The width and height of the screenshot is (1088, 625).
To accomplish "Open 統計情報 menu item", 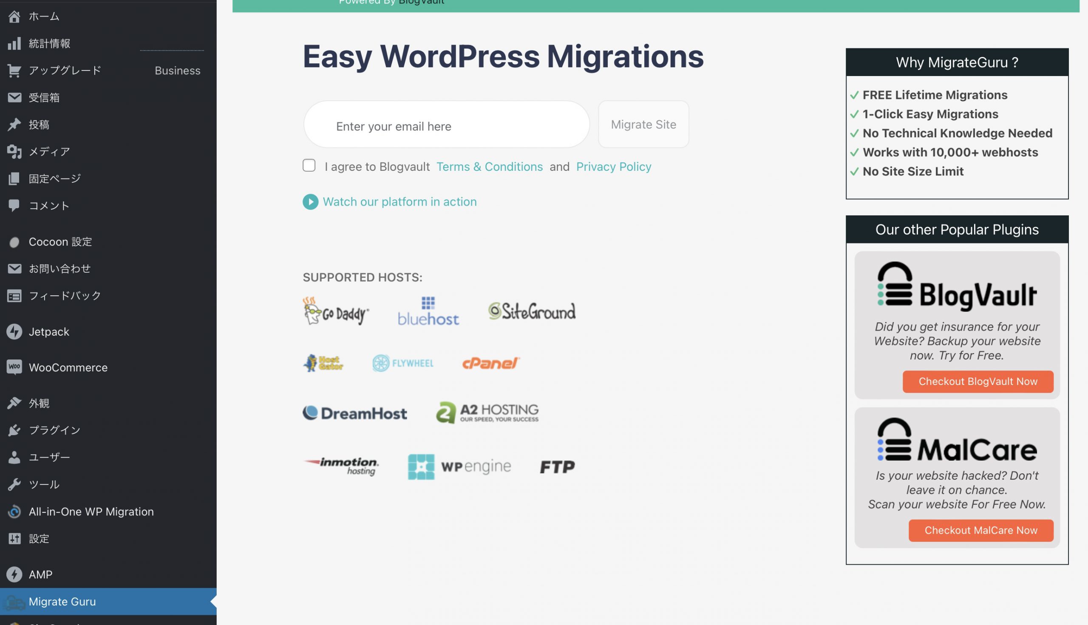I will 108,43.
